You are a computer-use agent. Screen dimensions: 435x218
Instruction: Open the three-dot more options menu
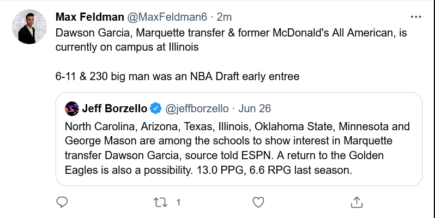point(416,17)
